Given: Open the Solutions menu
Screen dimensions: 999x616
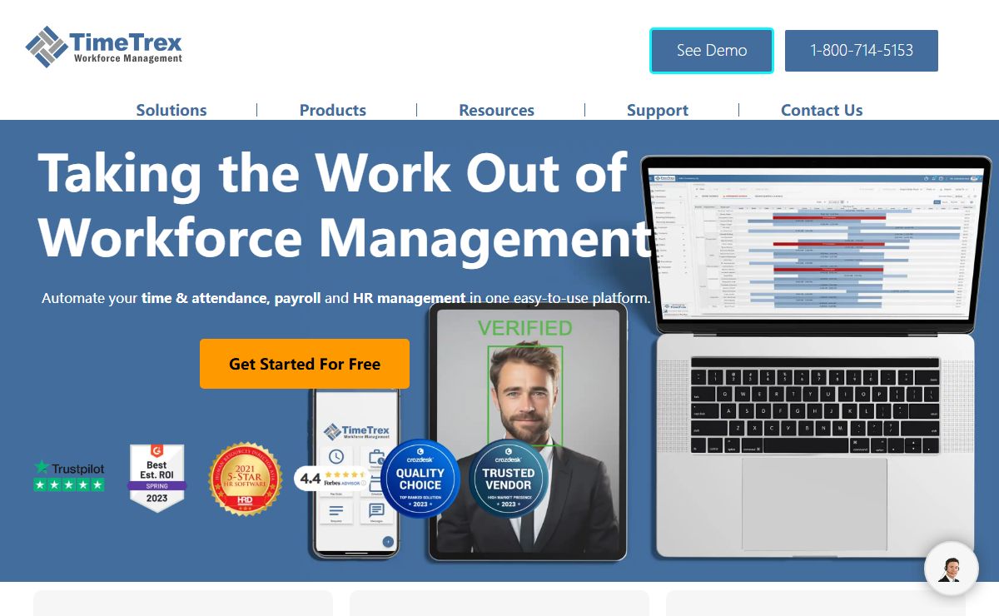Looking at the screenshot, I should 171,110.
